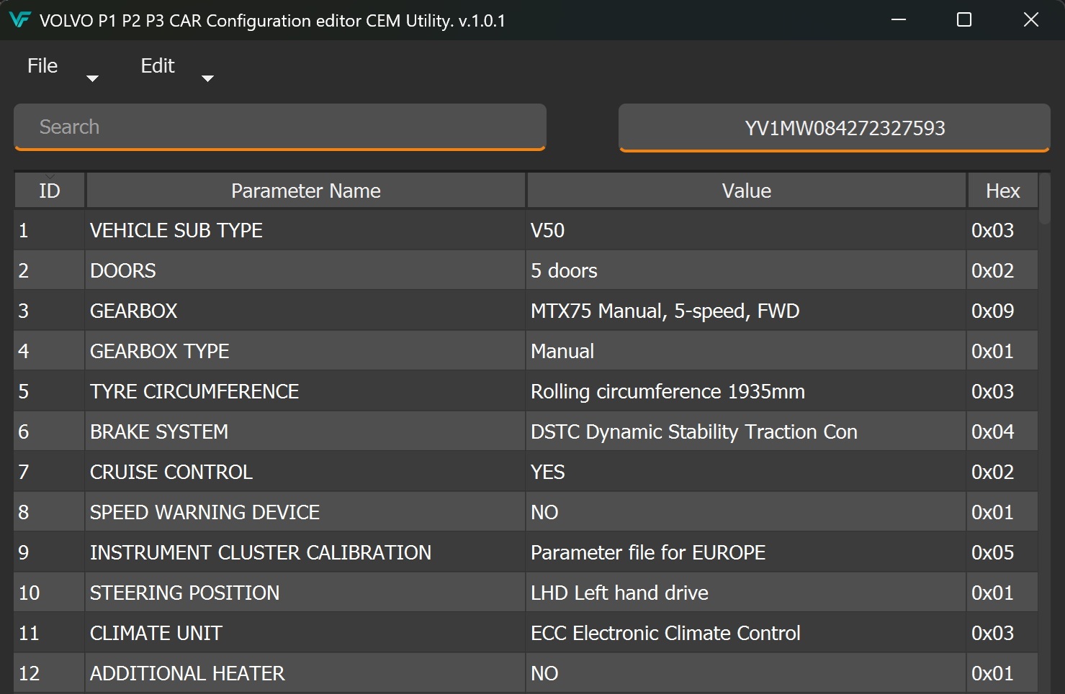Close the CEM Utility window
1065x694 pixels.
pyautogui.click(x=1031, y=20)
